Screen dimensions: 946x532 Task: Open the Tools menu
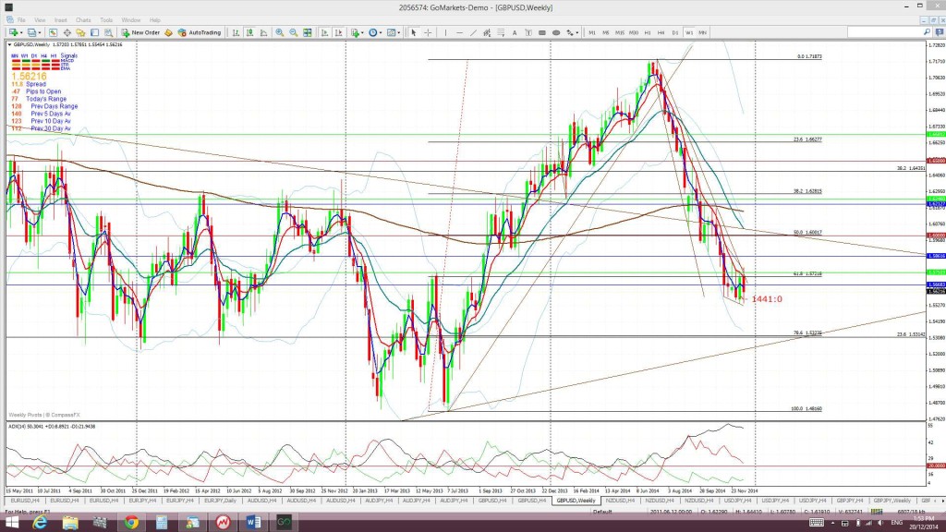tap(106, 20)
